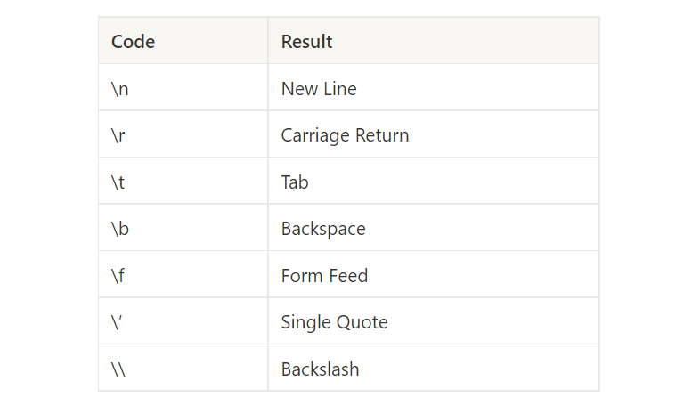Click the word Line in New Line

click(340, 89)
